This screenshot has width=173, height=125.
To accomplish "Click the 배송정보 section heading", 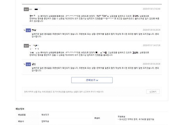I will (20, 109).
